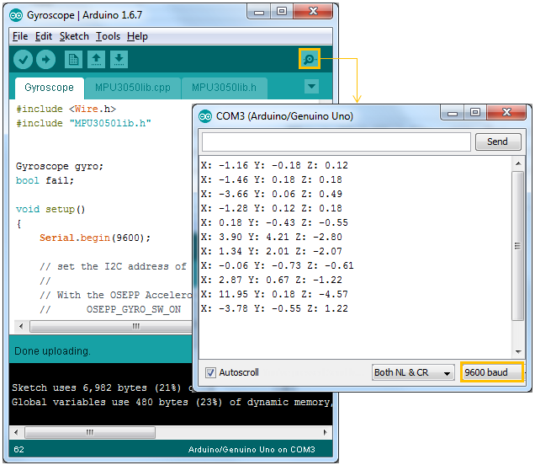Click Arduino logo in Gyroscope title bar
Viewport: 535px width, 465px height.
16,14
